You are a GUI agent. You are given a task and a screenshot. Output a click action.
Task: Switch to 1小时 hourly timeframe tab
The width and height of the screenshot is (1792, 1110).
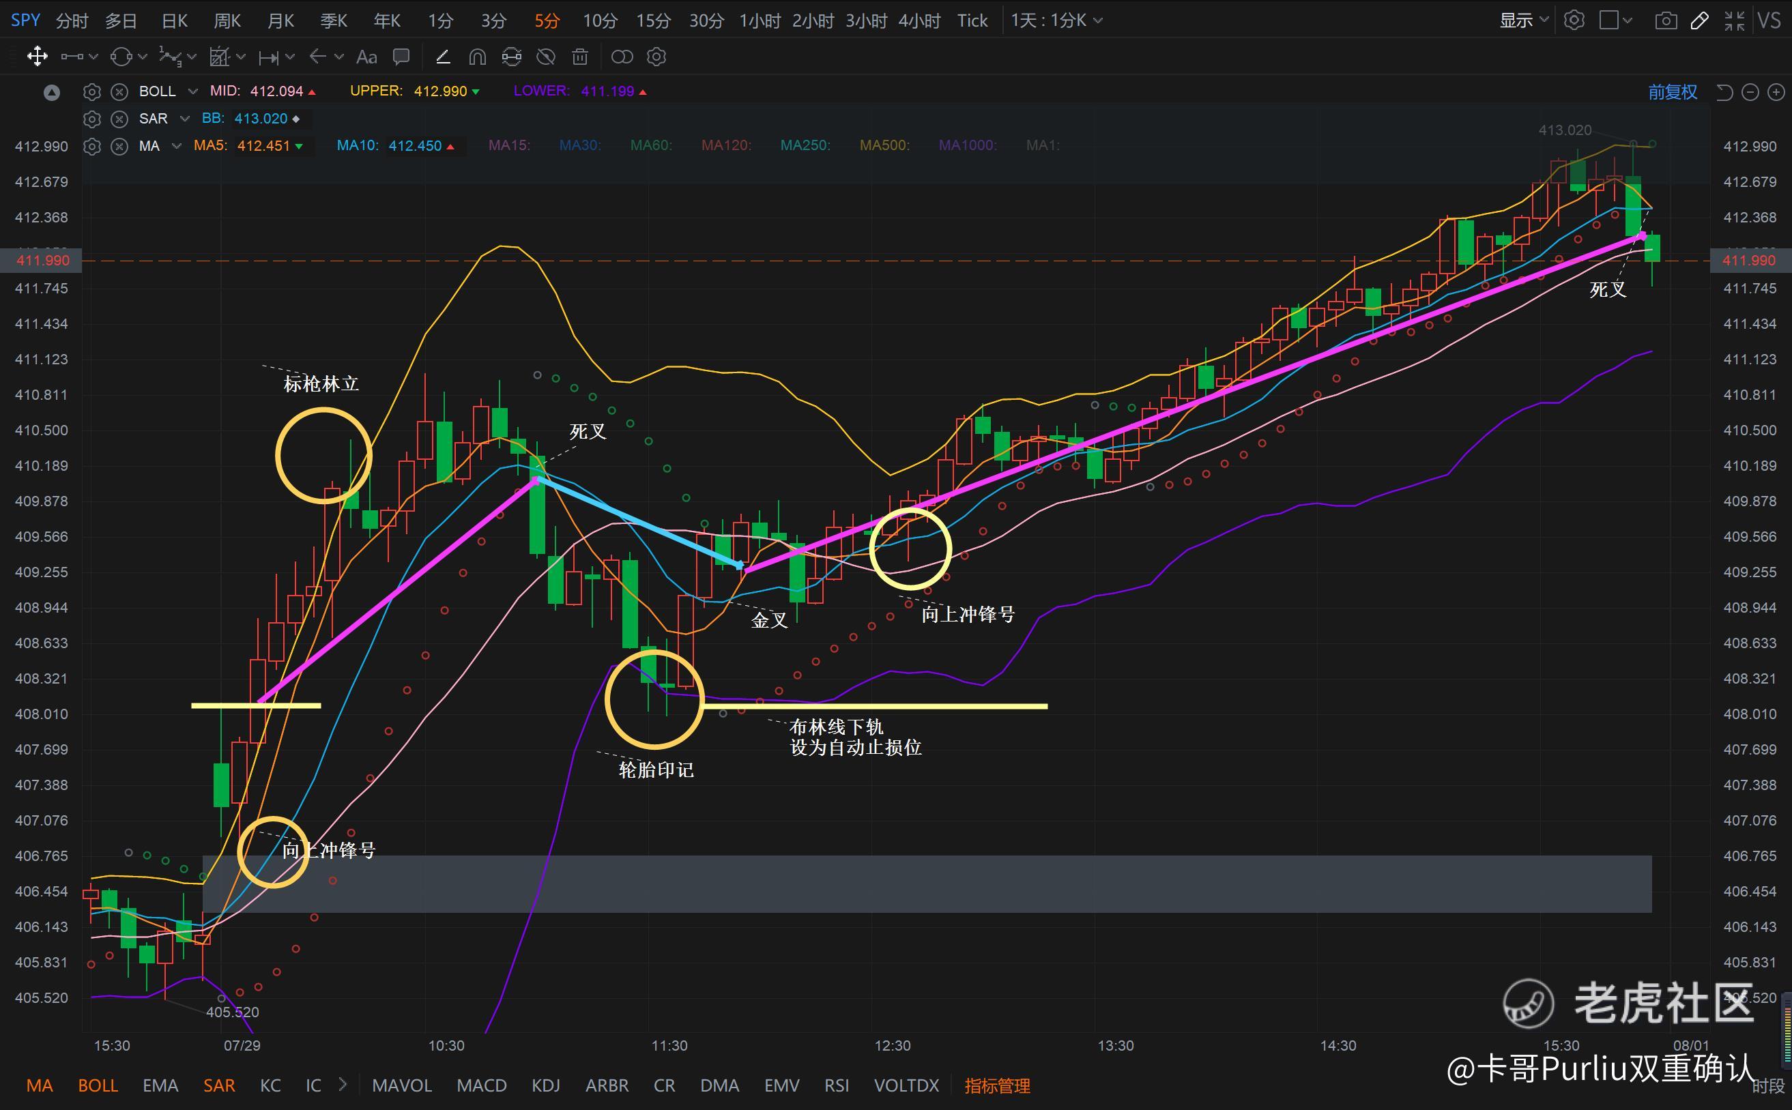760,20
